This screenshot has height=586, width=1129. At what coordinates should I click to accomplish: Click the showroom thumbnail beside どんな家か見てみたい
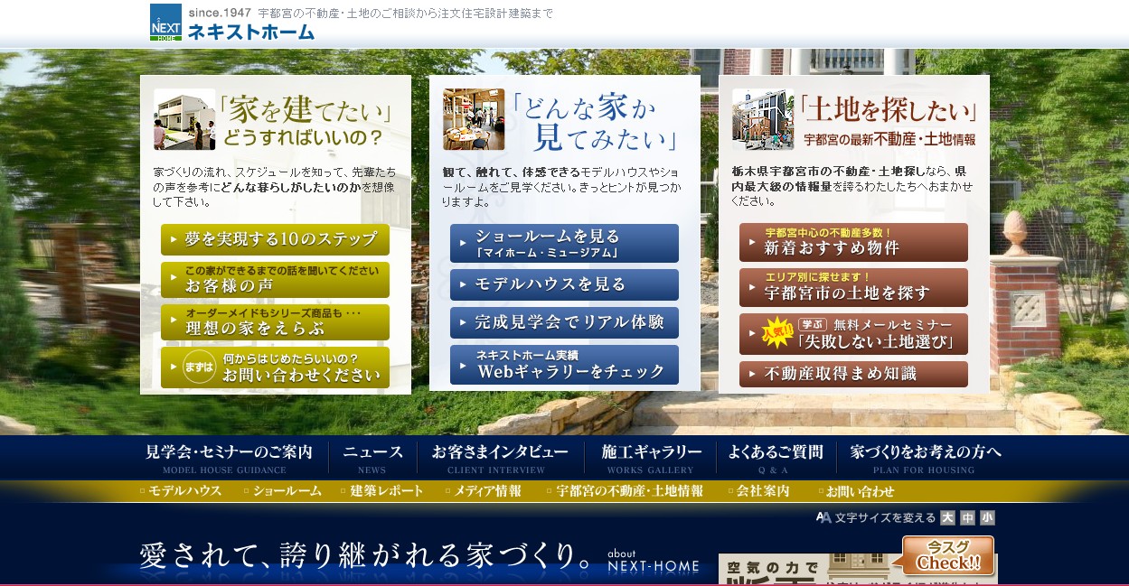click(x=474, y=119)
